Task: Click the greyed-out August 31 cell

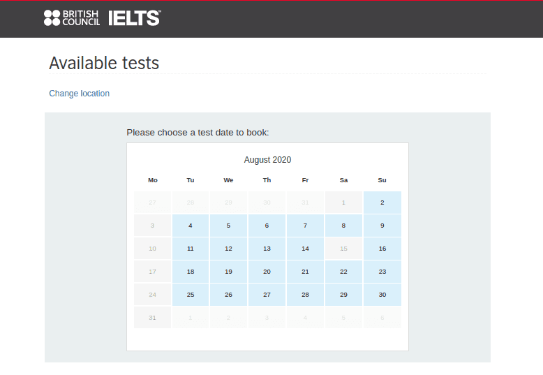Action: (x=152, y=318)
